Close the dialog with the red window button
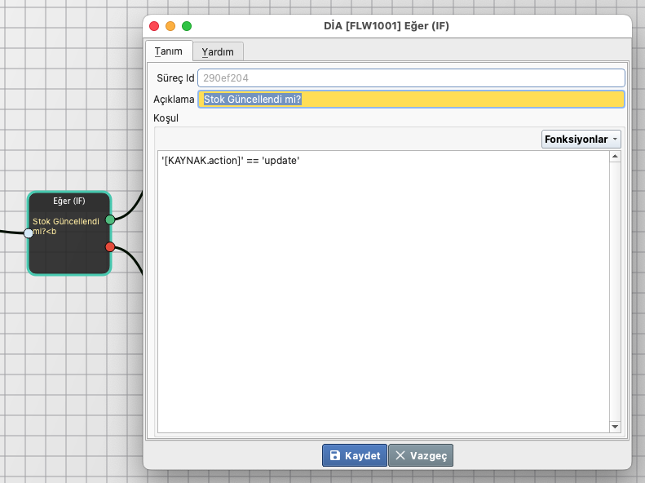The image size is (645, 483). point(154,26)
